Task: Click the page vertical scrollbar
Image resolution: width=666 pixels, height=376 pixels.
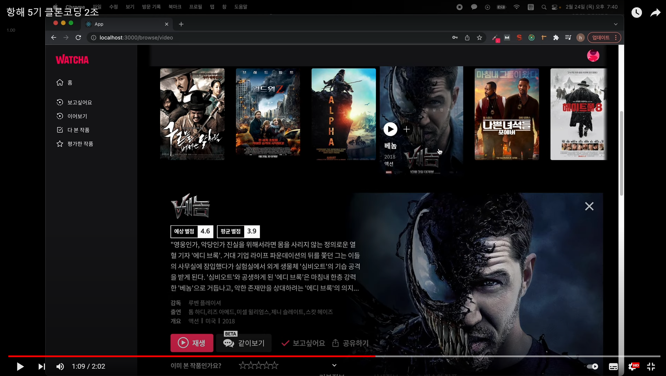Action: [621, 153]
